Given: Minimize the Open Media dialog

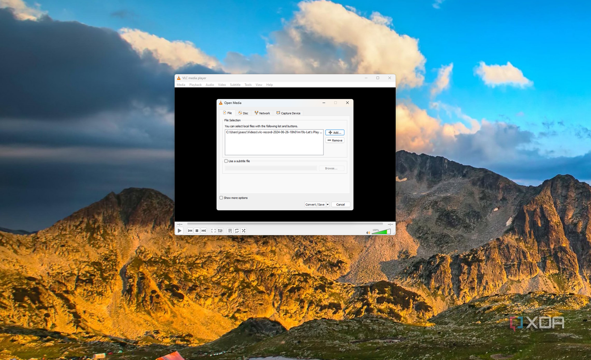Looking at the screenshot, I should coord(324,103).
